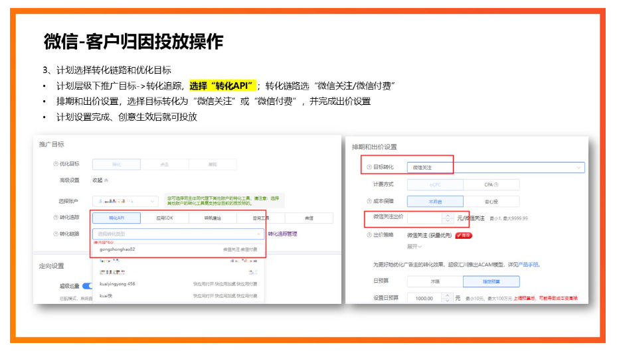Increase 微信关注出价 with up arrow
The height and width of the screenshot is (351, 617).
coord(448,216)
